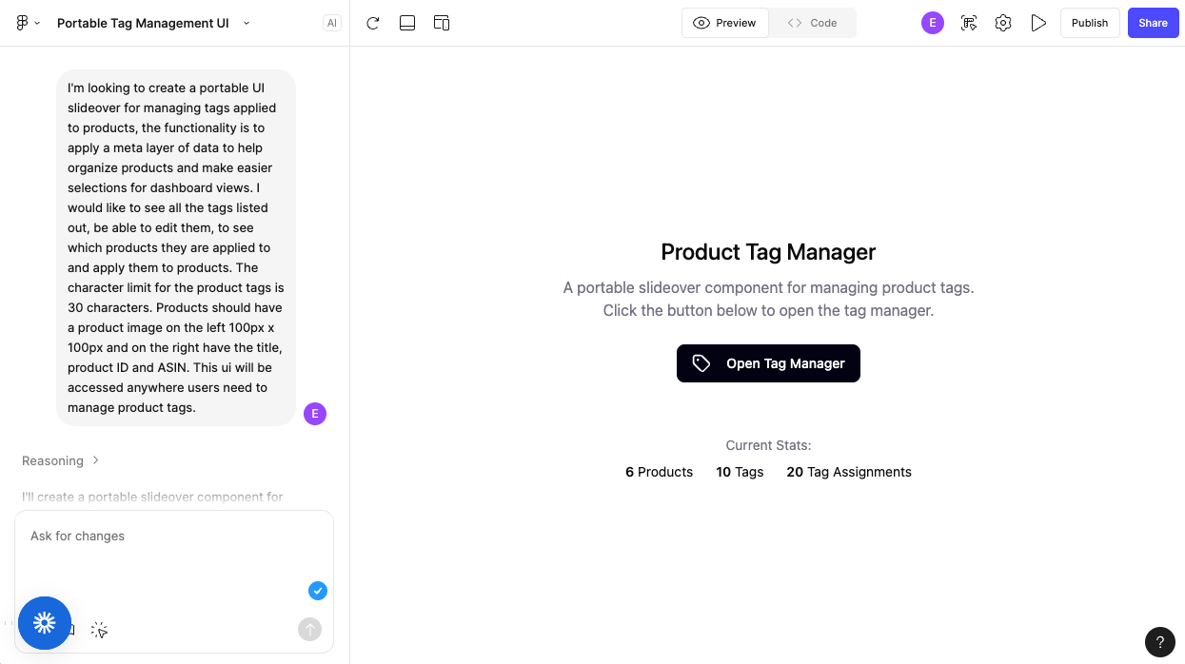The width and height of the screenshot is (1185, 664).
Task: Open the settings hexagon gear icon
Action: pyautogui.click(x=1003, y=23)
